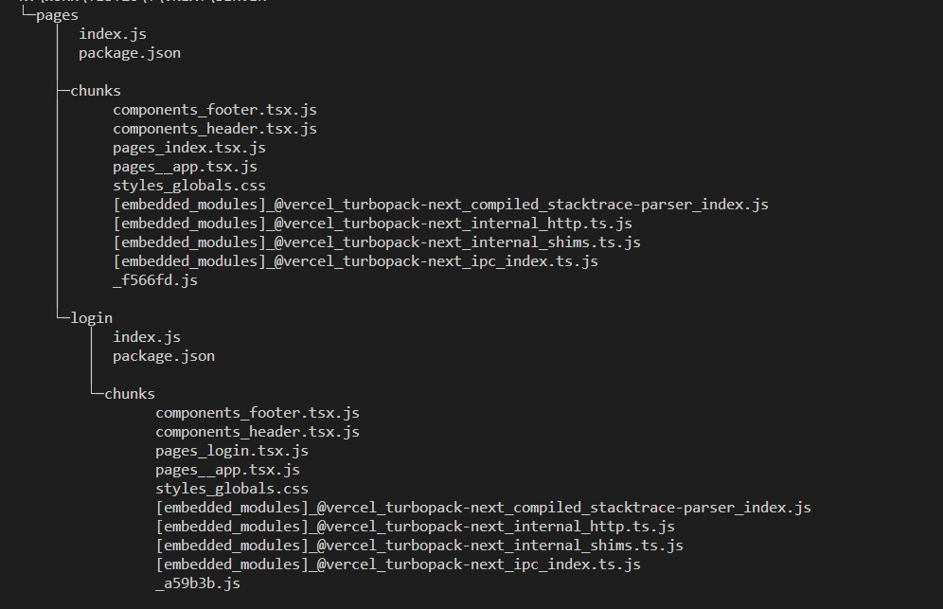943x609 pixels.
Task: Select turbopack-next_internal_http.ts.js under login chunks
Action: coord(415,527)
